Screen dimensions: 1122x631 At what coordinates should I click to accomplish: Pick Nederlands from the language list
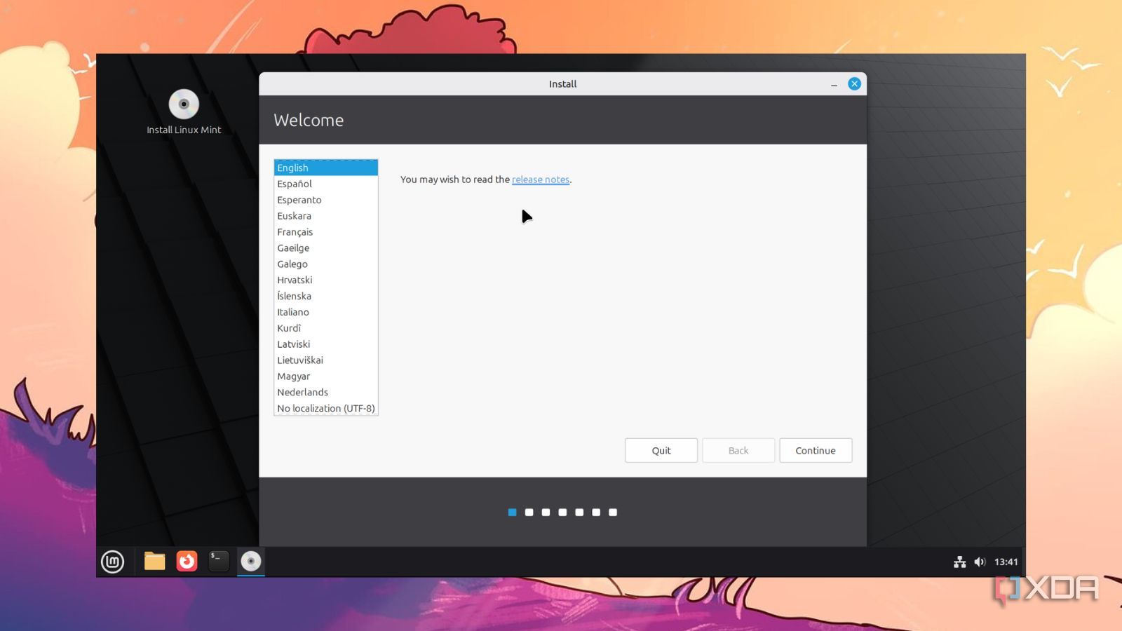pos(326,393)
